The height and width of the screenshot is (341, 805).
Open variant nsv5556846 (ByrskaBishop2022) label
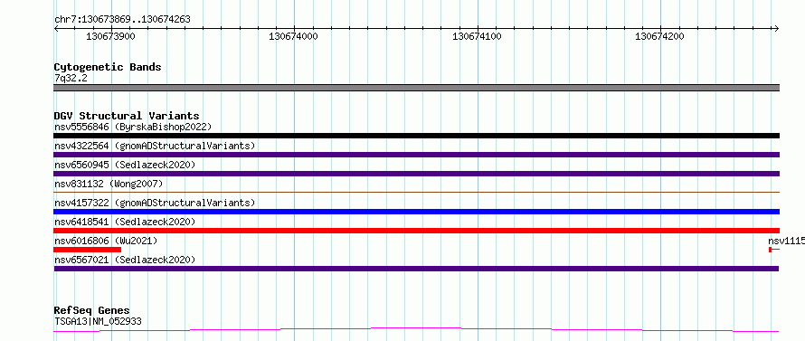[133, 127]
